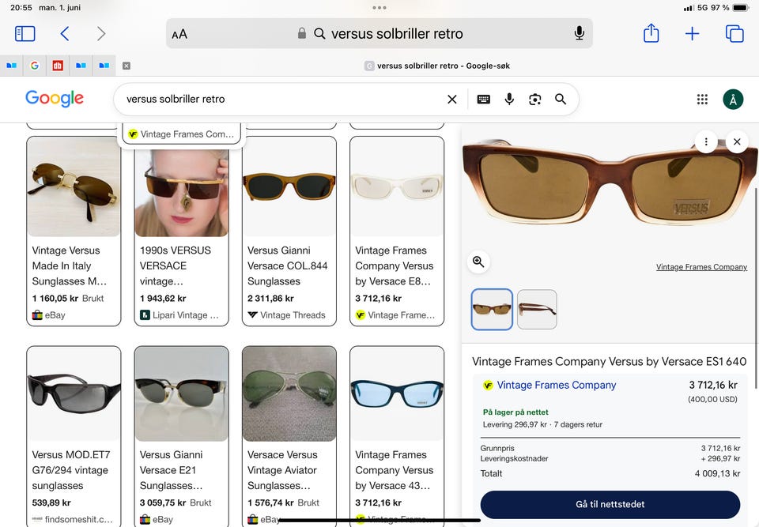Submit search with magnifier icon
The image size is (759, 527).
point(561,100)
